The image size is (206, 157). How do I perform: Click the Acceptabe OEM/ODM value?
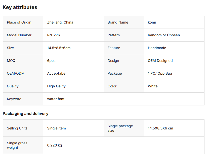click(x=56, y=73)
